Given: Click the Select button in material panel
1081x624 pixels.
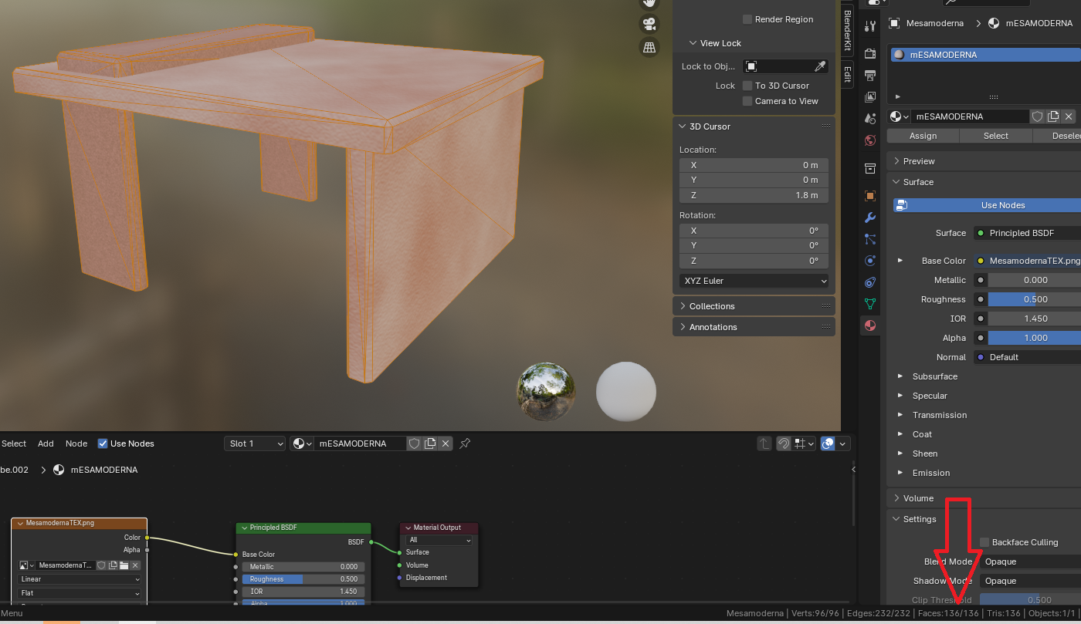Looking at the screenshot, I should 995,136.
